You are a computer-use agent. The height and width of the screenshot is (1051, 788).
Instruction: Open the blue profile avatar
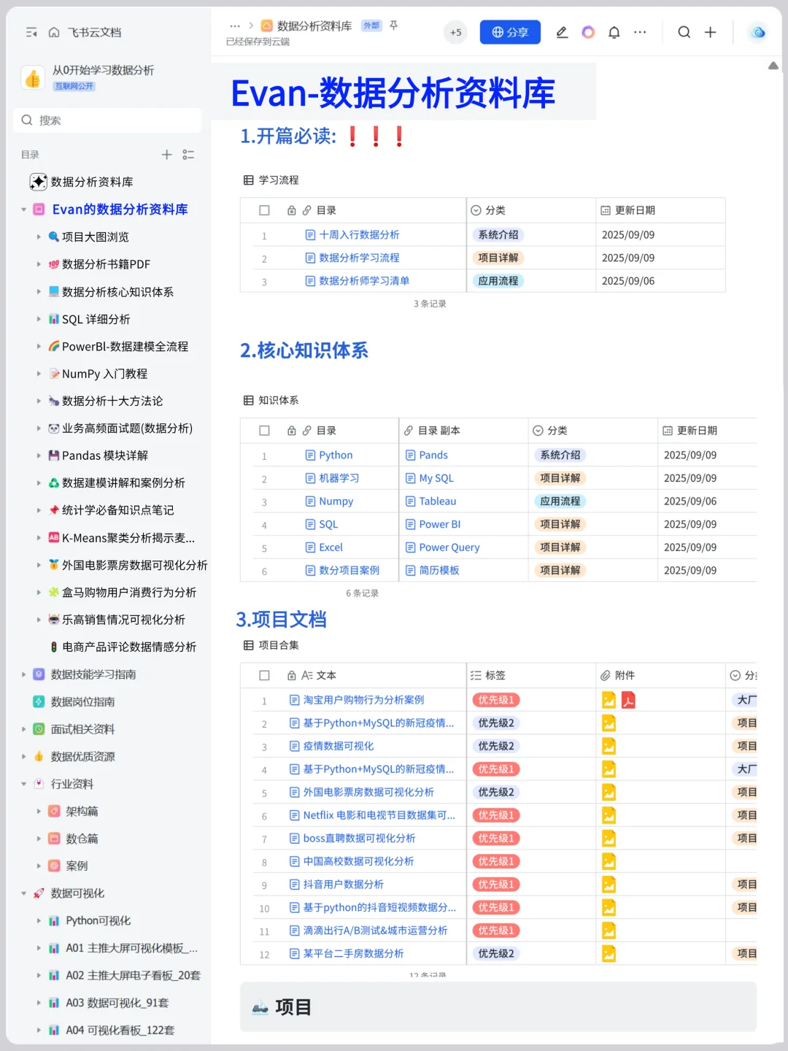click(758, 32)
